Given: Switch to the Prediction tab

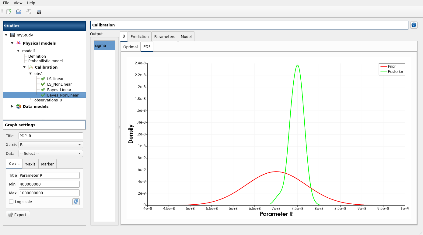Looking at the screenshot, I should pyautogui.click(x=140, y=36).
